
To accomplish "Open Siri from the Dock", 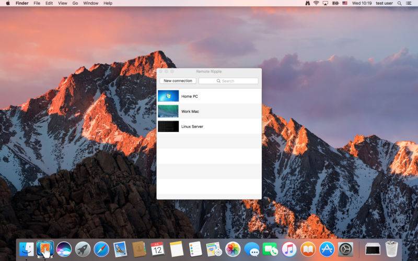I will 64,249.
